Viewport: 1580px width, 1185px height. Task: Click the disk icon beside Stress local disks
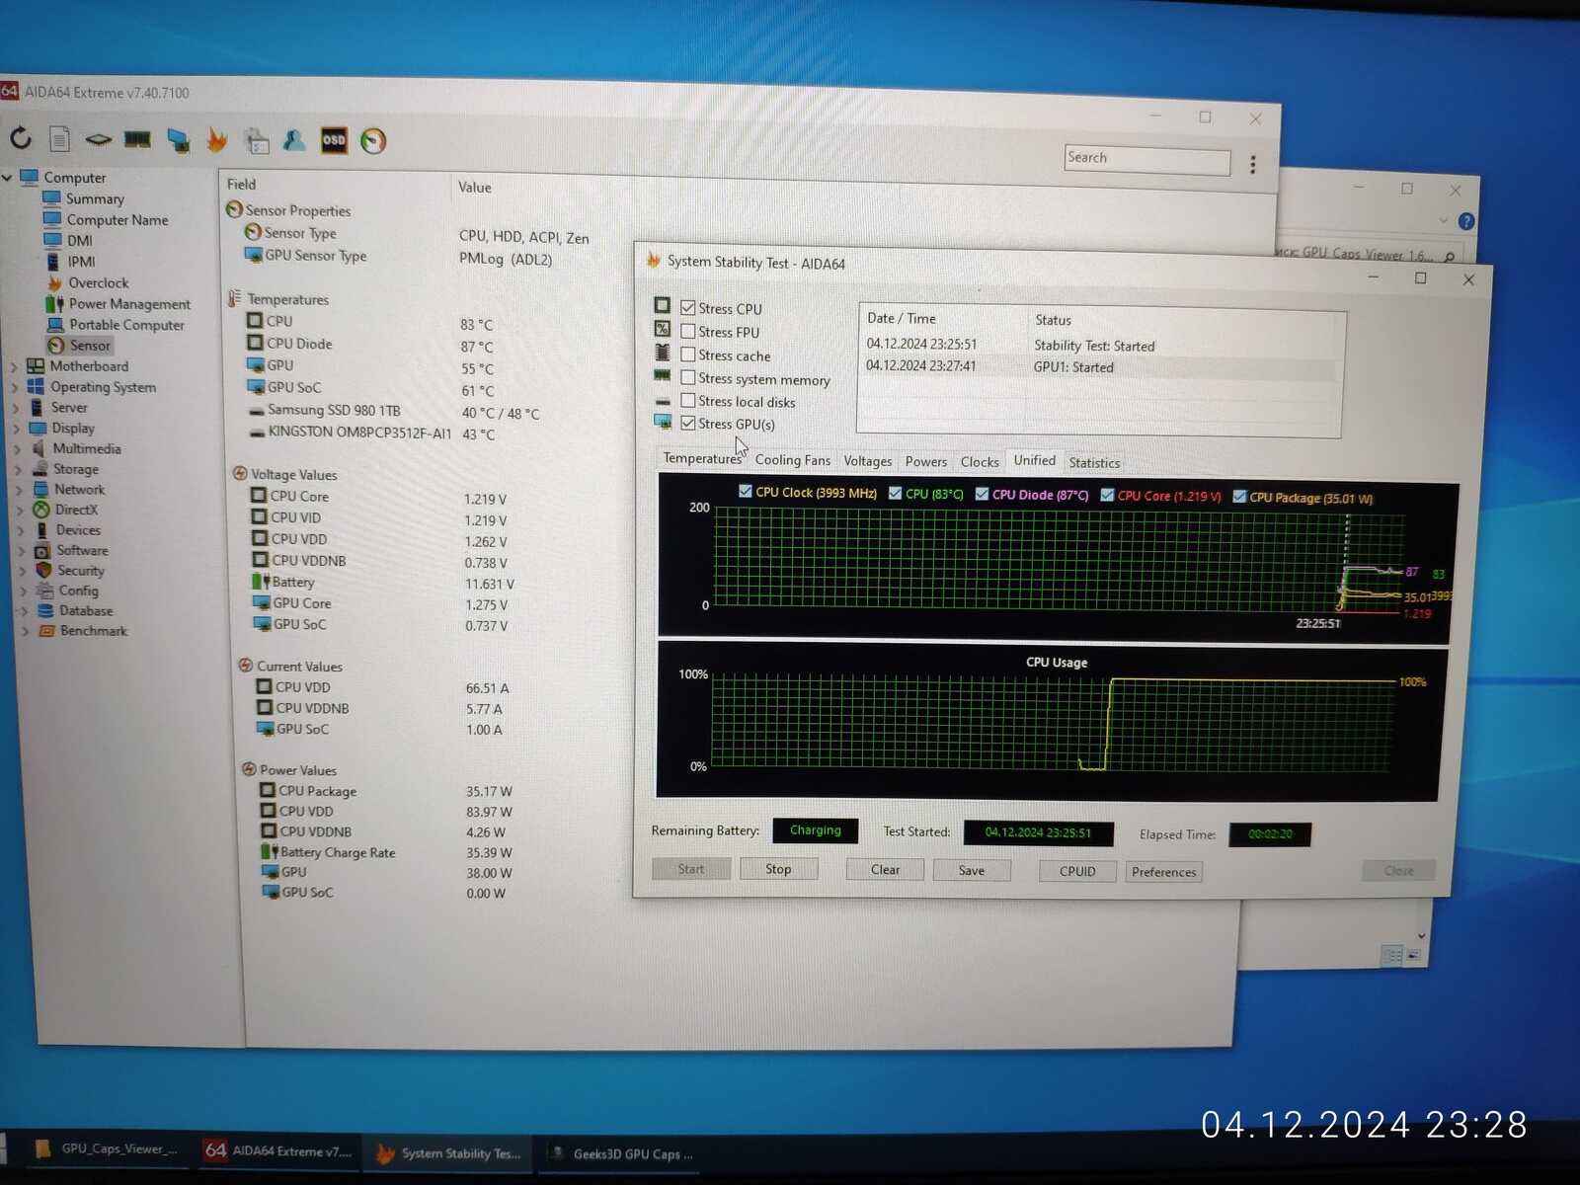pos(662,401)
